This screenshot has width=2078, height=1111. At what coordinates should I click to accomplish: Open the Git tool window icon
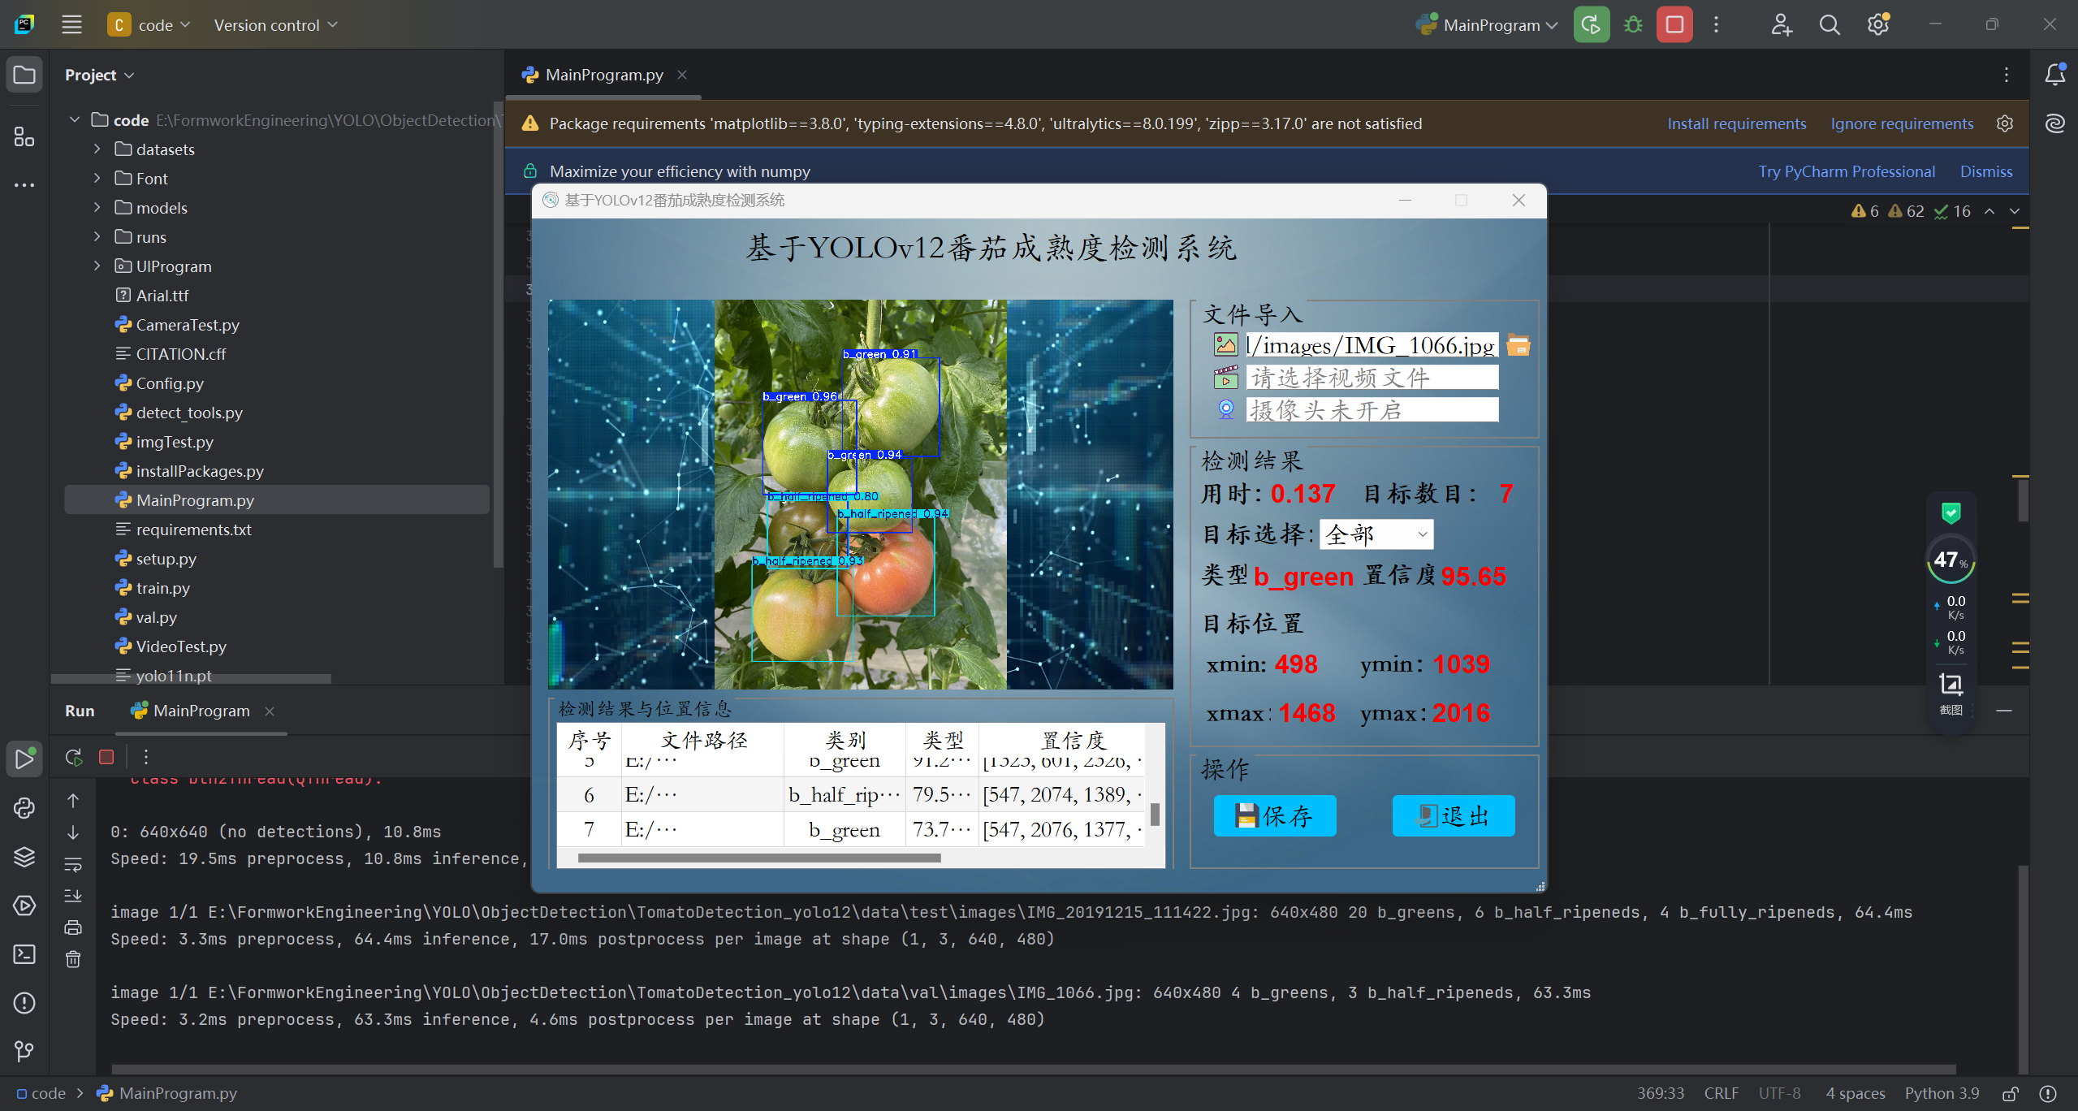(x=24, y=1052)
